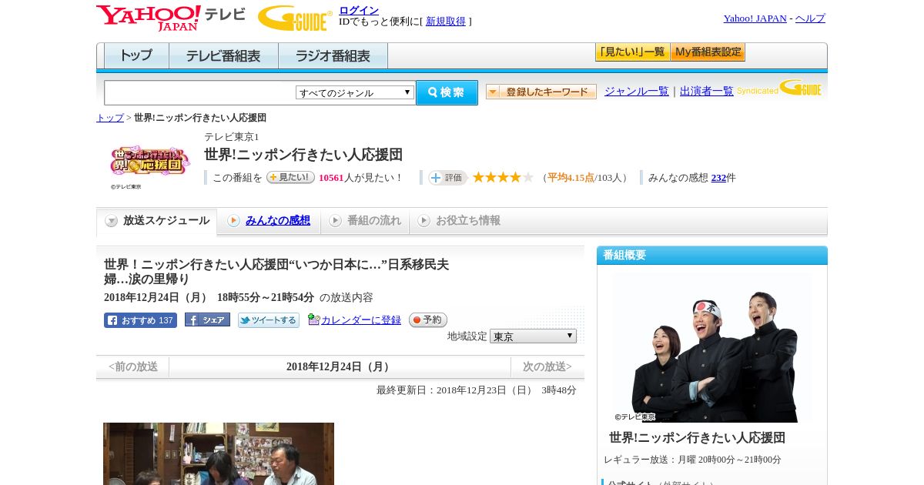Select the みんなの感想 tab
The image size is (924, 485).
coord(269,221)
